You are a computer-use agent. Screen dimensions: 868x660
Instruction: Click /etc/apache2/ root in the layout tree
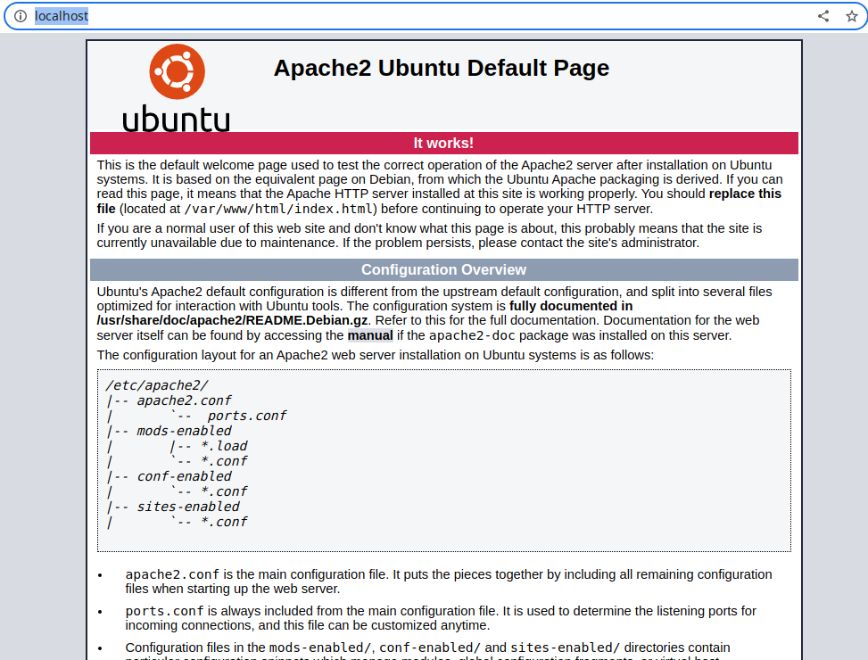[157, 385]
